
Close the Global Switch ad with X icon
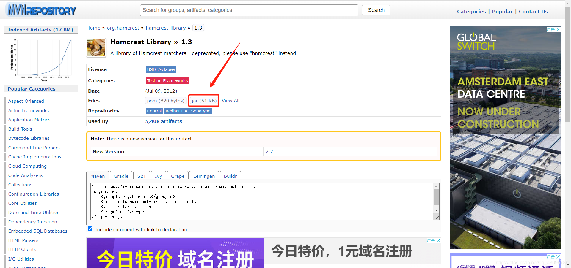tap(558, 29)
